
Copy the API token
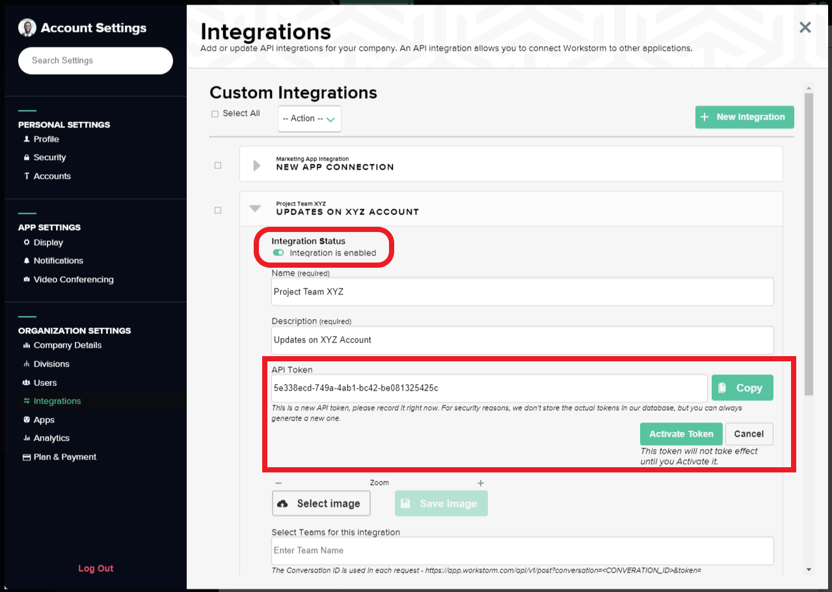pos(742,388)
